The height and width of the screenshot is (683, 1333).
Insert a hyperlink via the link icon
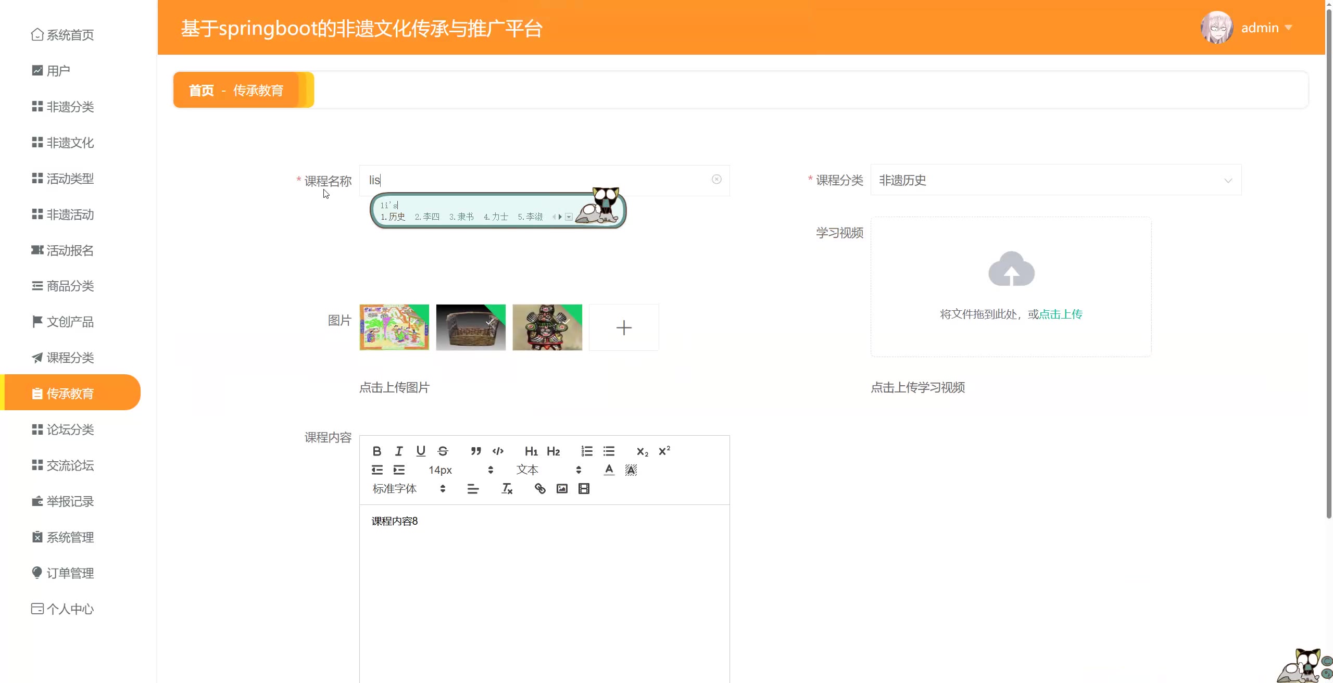coord(540,489)
